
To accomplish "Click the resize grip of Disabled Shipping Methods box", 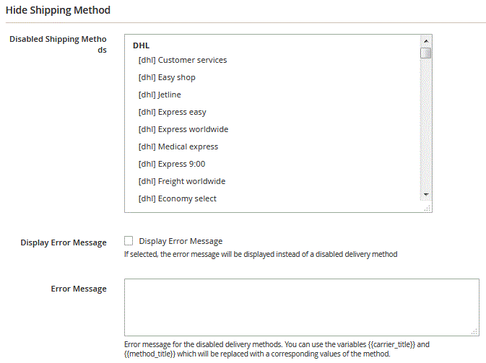I will coord(427,209).
